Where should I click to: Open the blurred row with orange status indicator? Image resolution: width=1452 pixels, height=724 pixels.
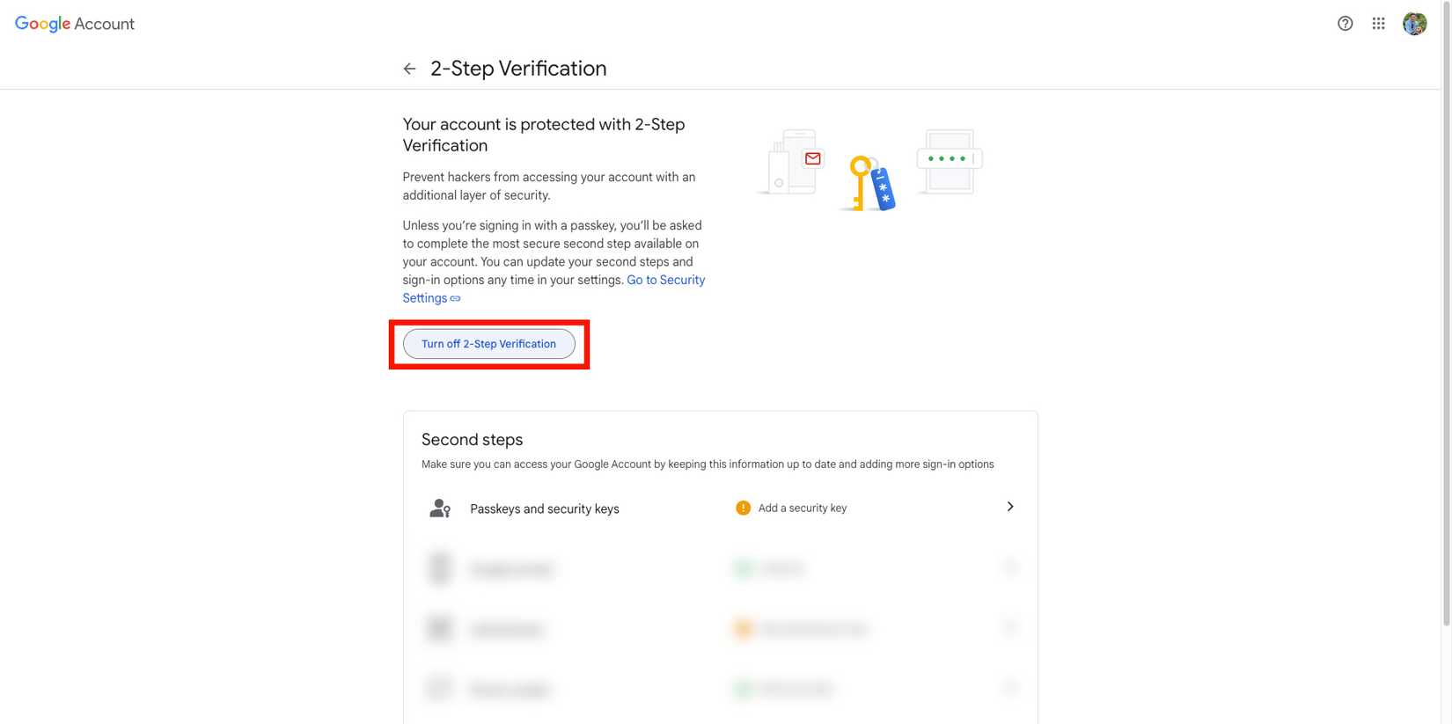point(720,629)
